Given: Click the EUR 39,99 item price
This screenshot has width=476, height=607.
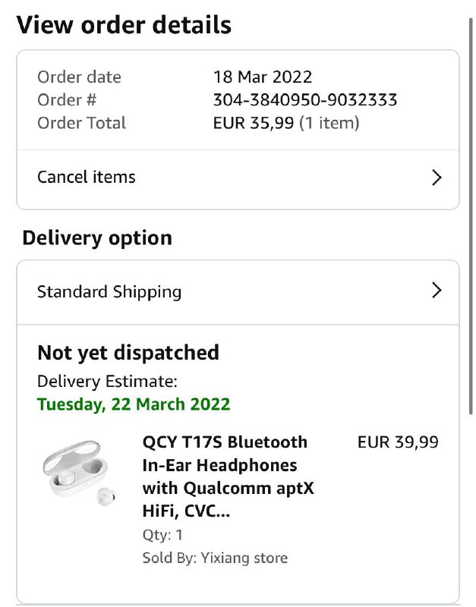Looking at the screenshot, I should (x=398, y=442).
